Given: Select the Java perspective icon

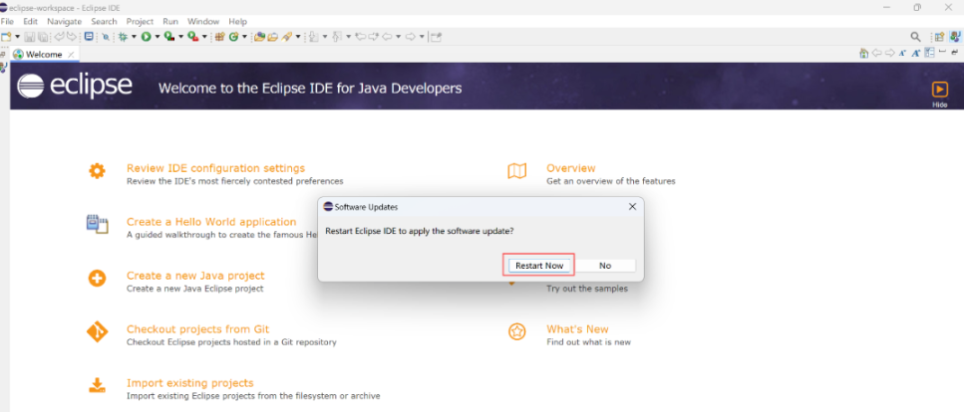Looking at the screenshot, I should (955, 37).
